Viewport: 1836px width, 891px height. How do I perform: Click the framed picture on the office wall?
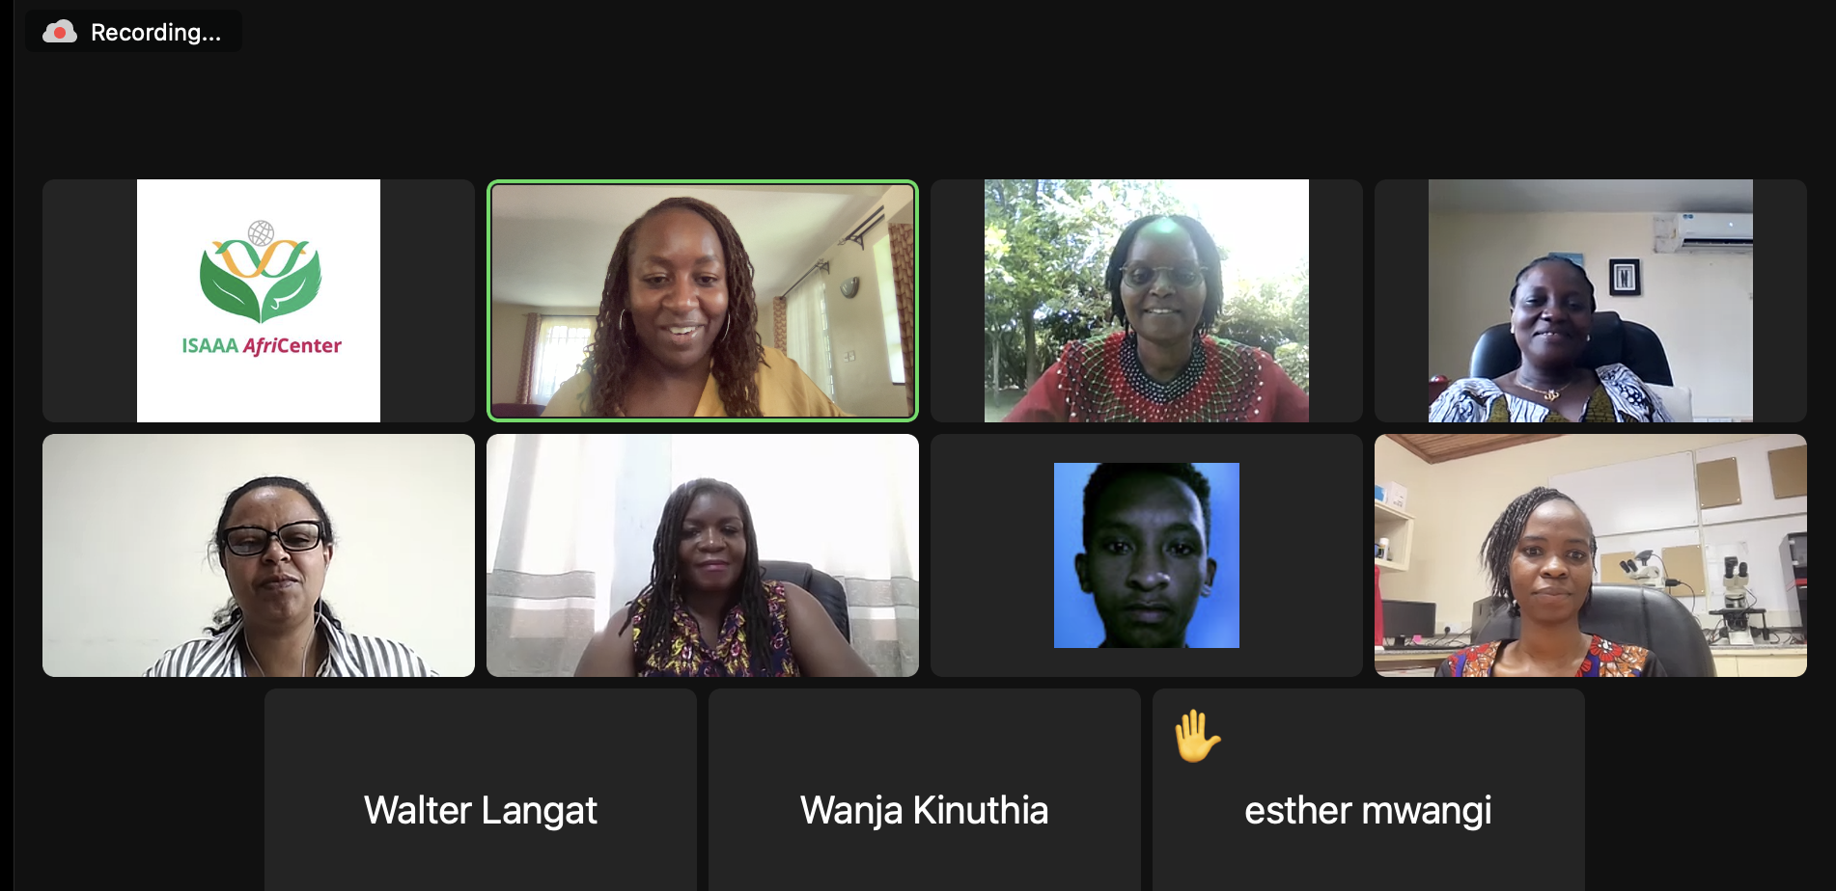tap(1625, 277)
